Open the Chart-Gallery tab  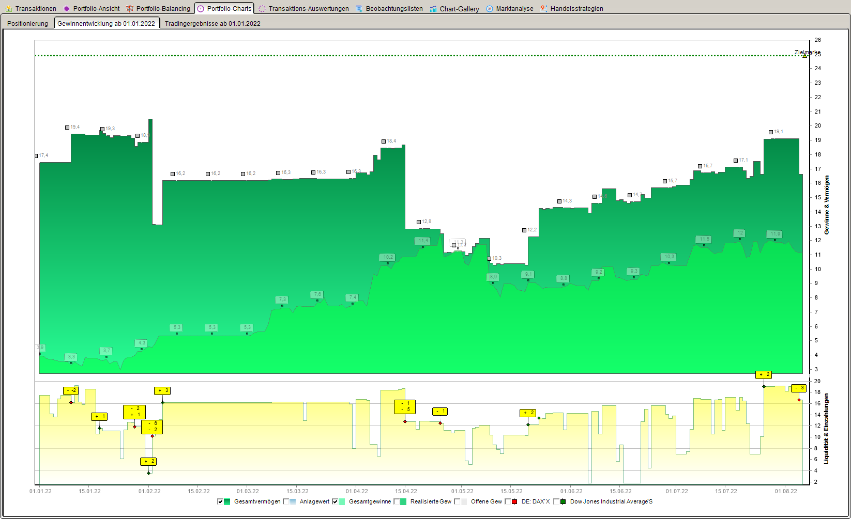point(454,8)
